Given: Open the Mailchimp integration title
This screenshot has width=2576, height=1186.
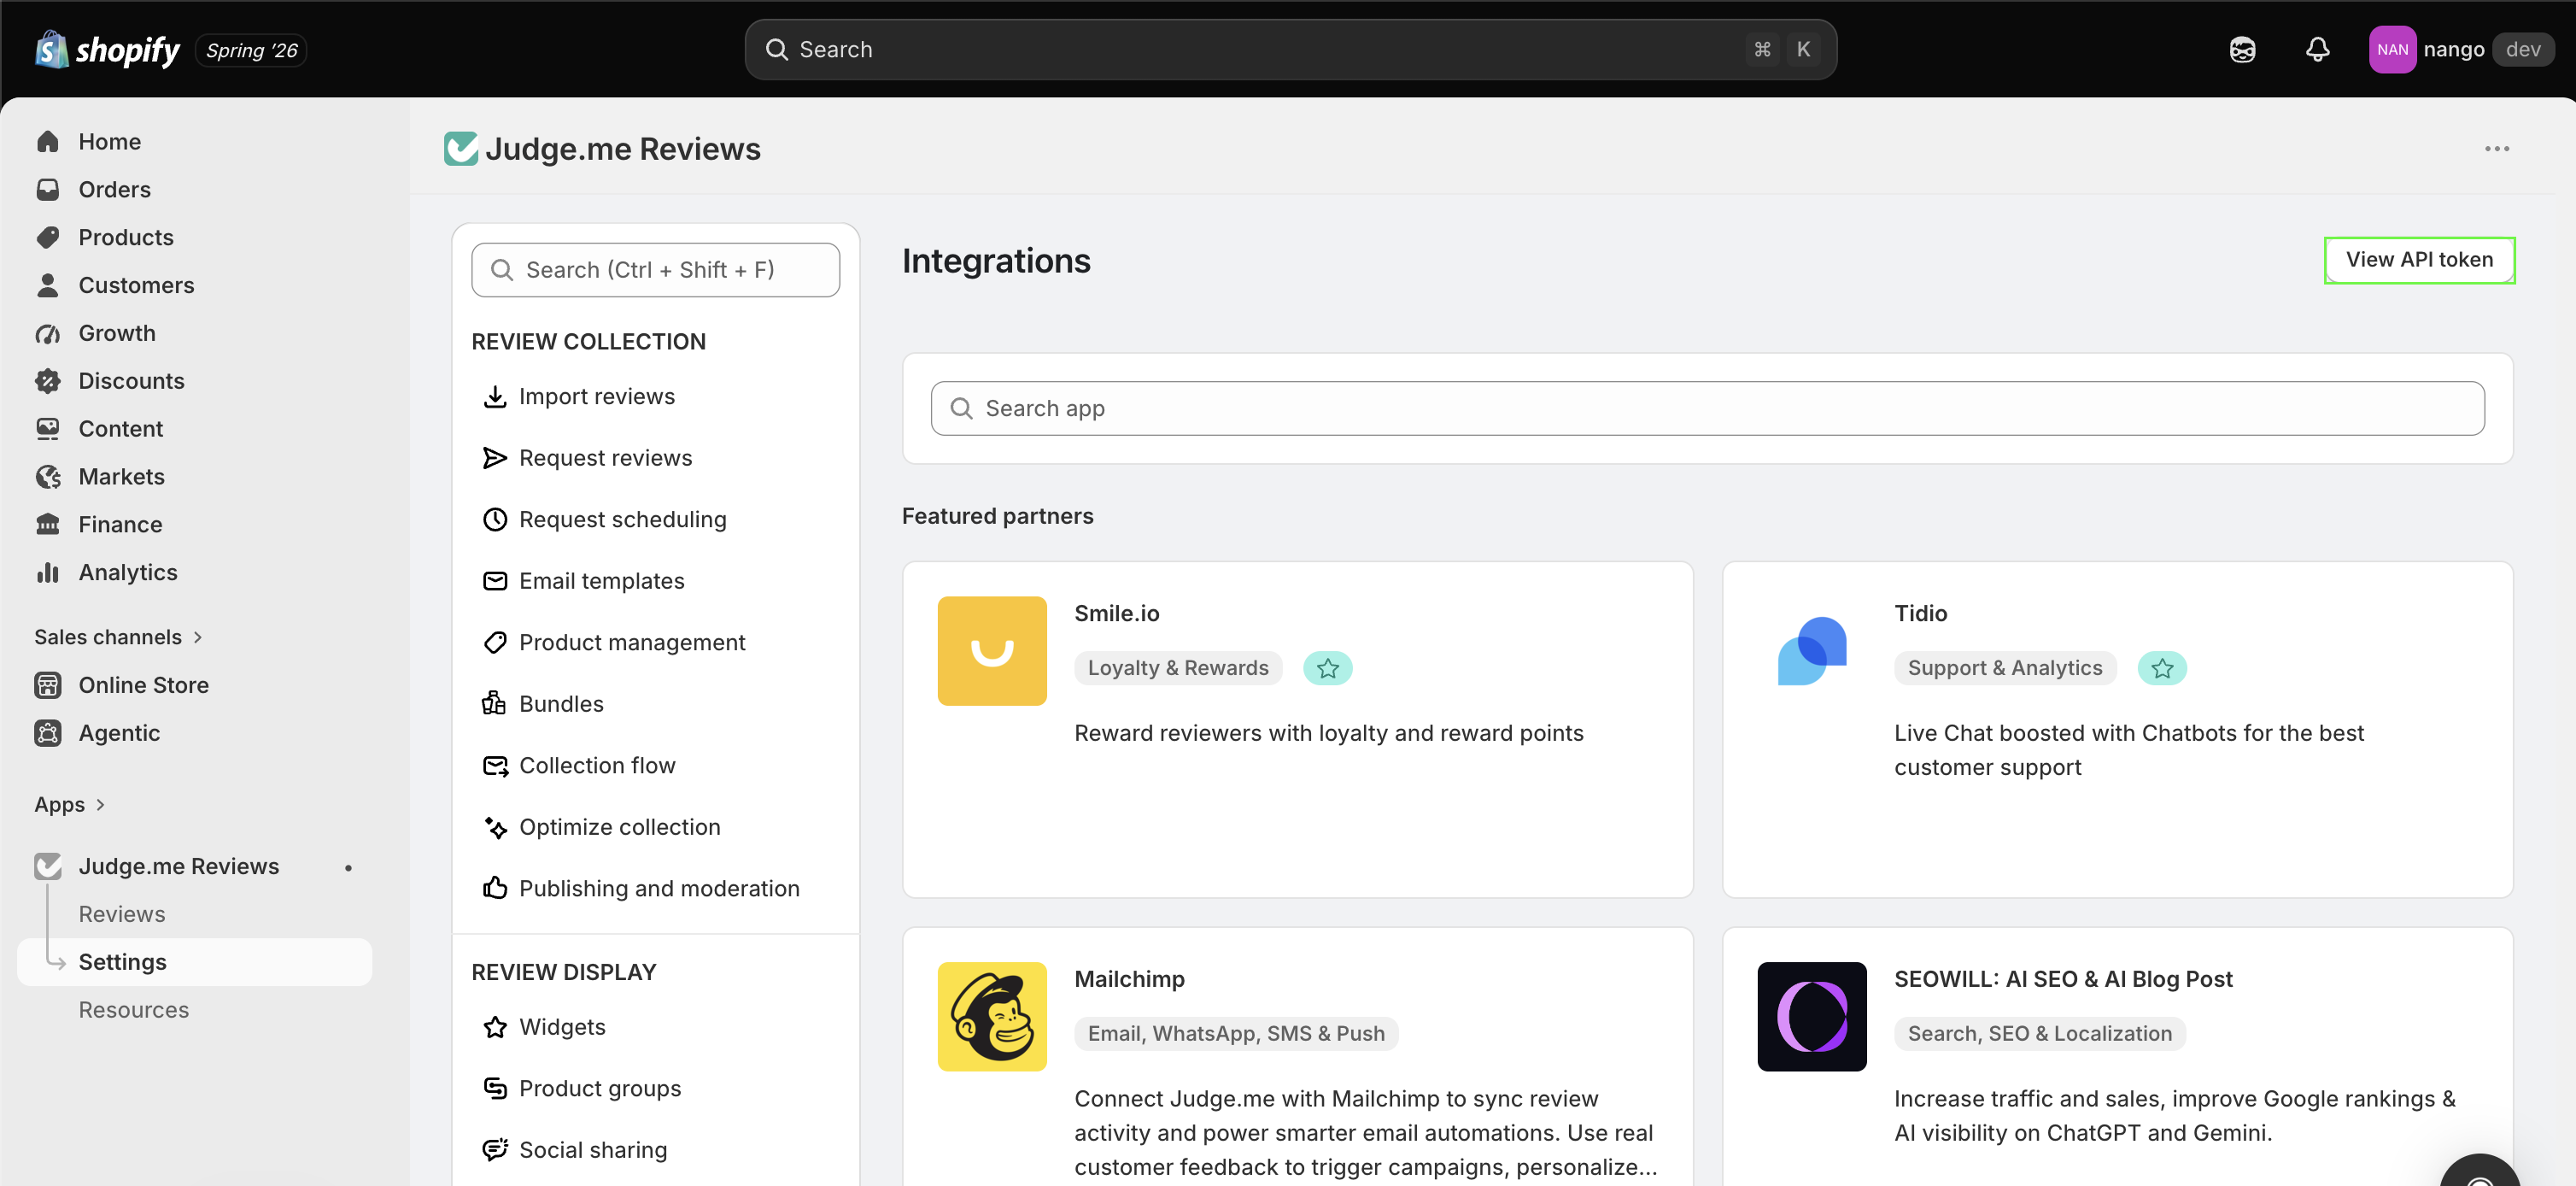Looking at the screenshot, I should click(x=1129, y=980).
